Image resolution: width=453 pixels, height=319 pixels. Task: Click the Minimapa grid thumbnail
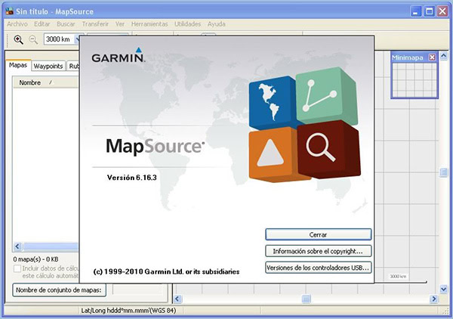click(414, 80)
